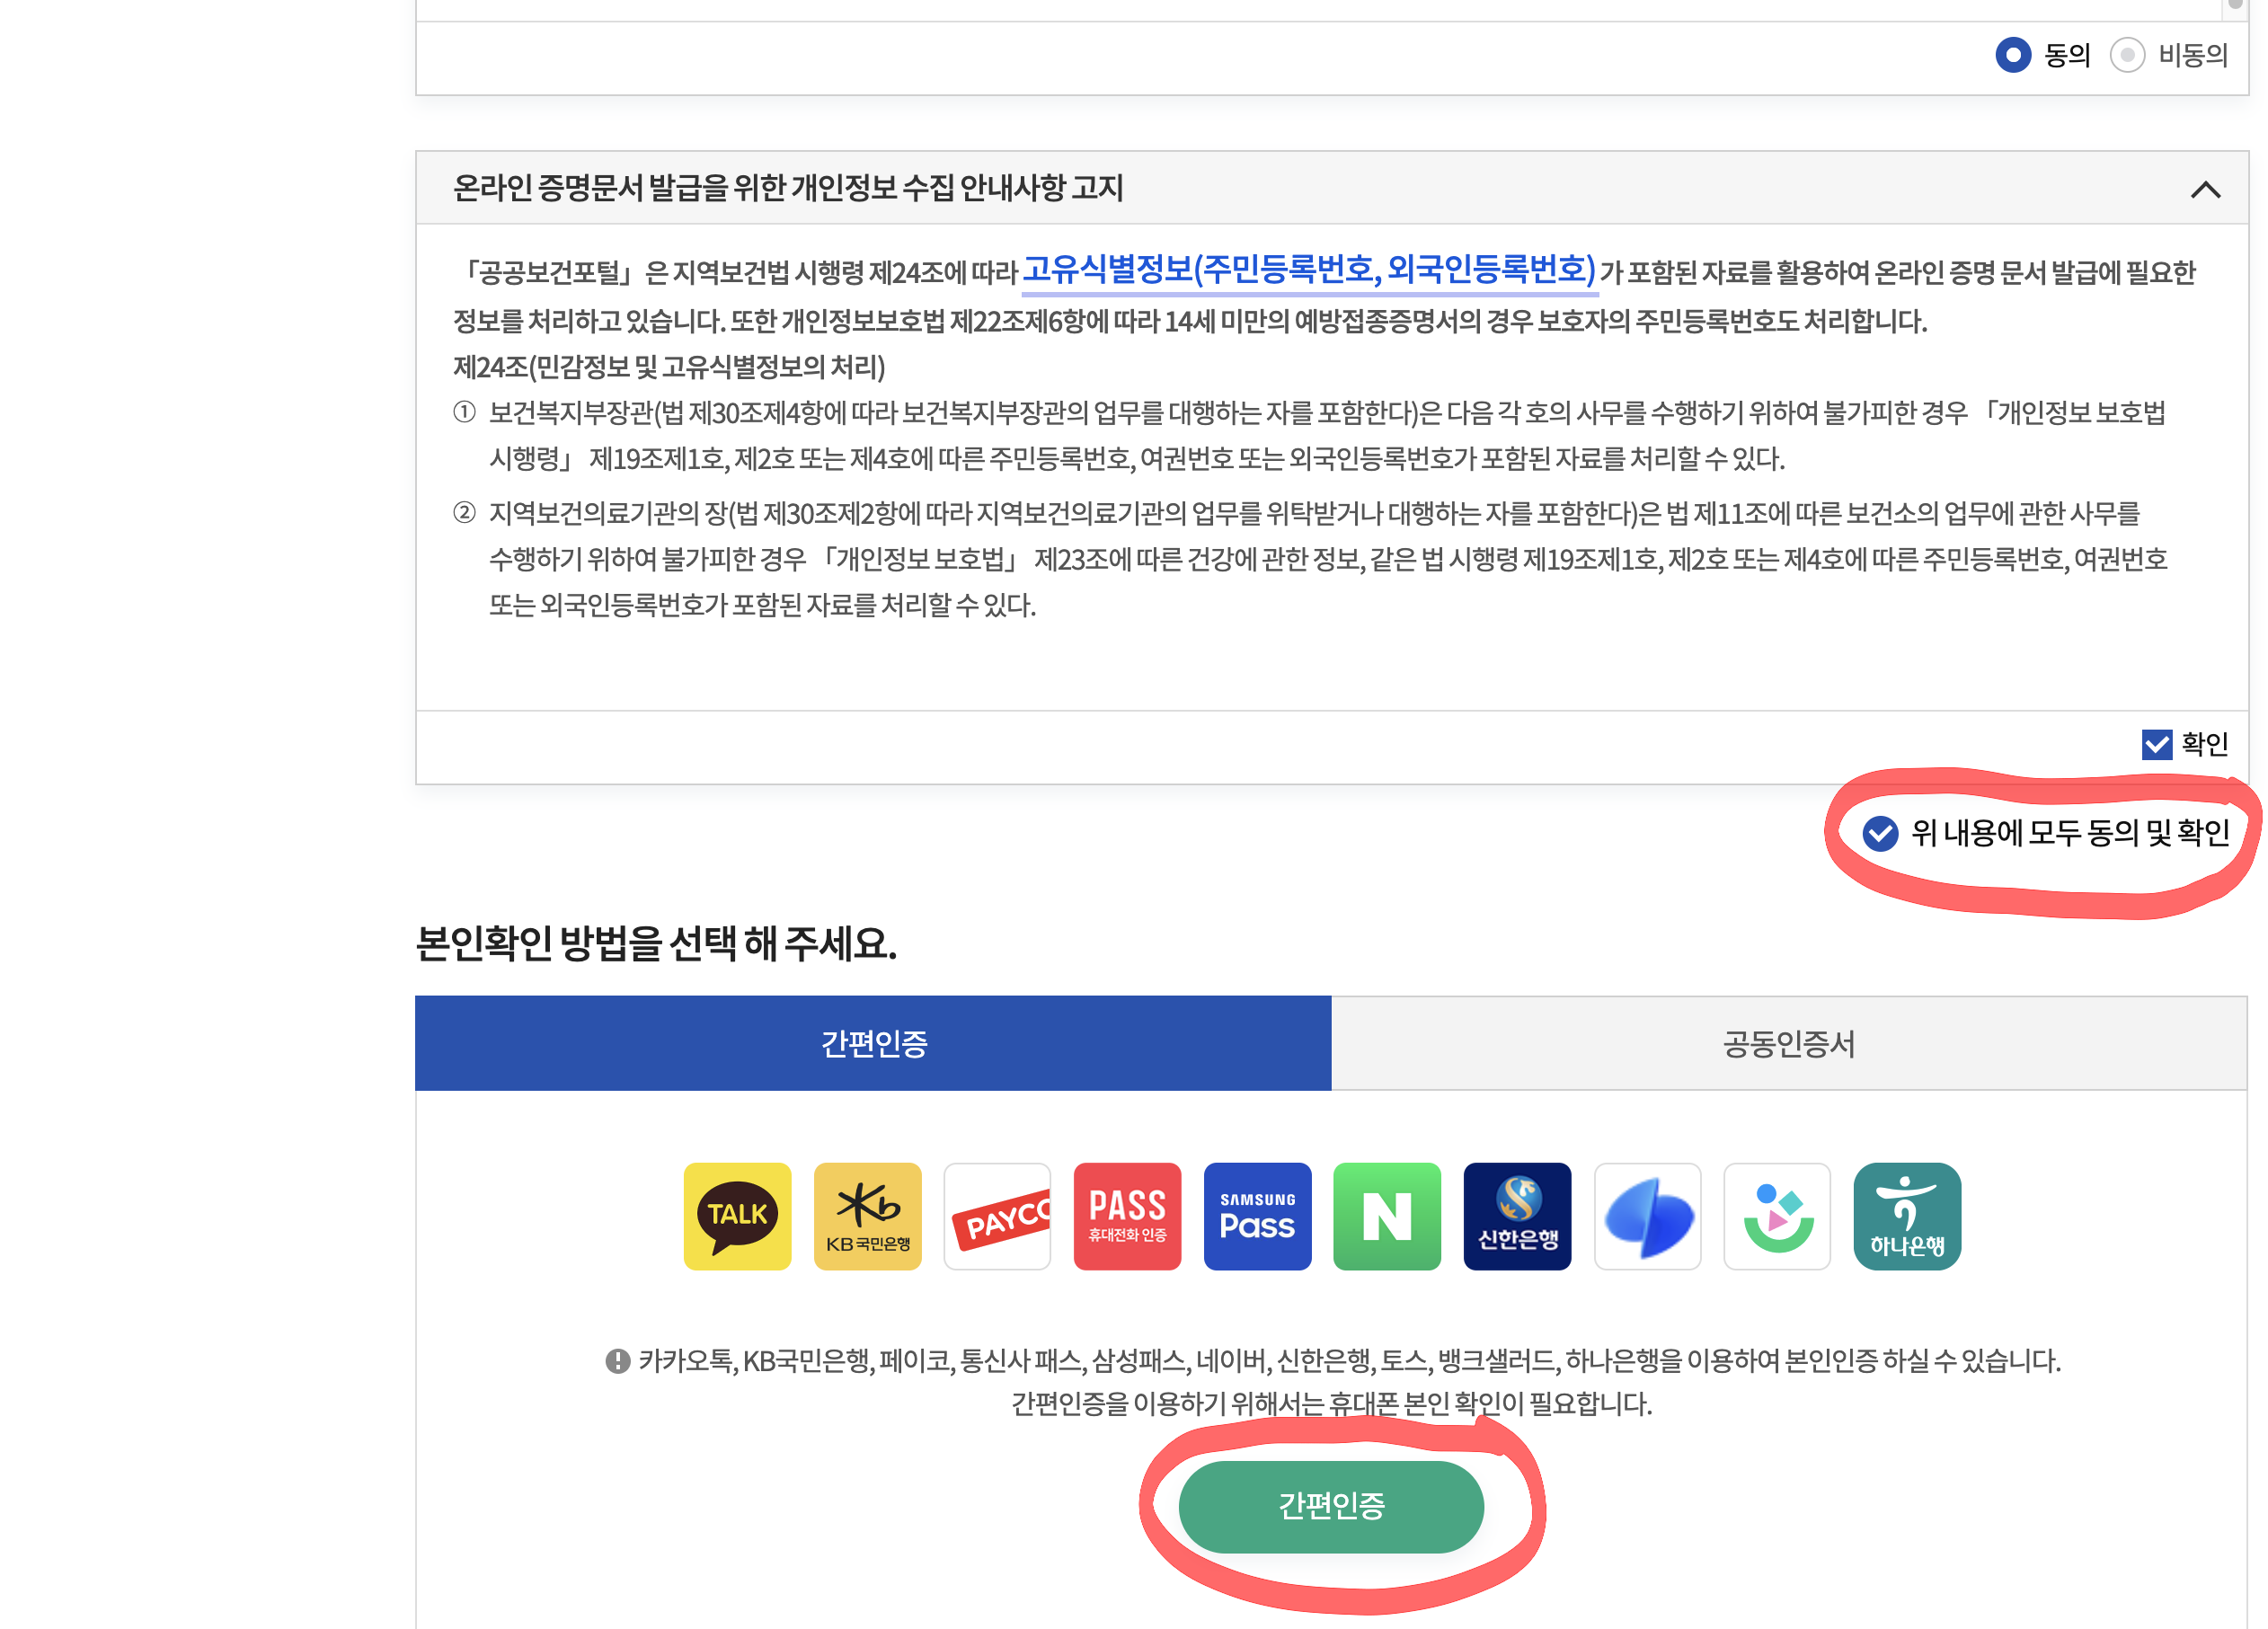Viewport: 2268px width, 1629px height.
Task: Select Banksalad authentication icon
Action: [1777, 1216]
